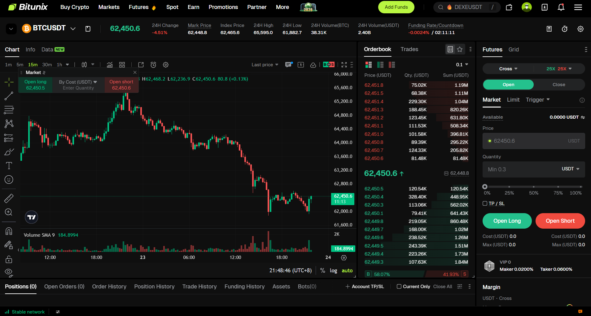Toggle auto scale on the chart
The width and height of the screenshot is (591, 316).
pos(347,270)
